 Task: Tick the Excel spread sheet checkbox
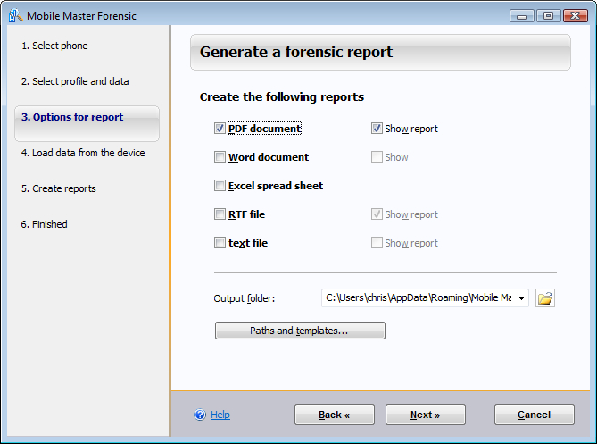point(220,186)
